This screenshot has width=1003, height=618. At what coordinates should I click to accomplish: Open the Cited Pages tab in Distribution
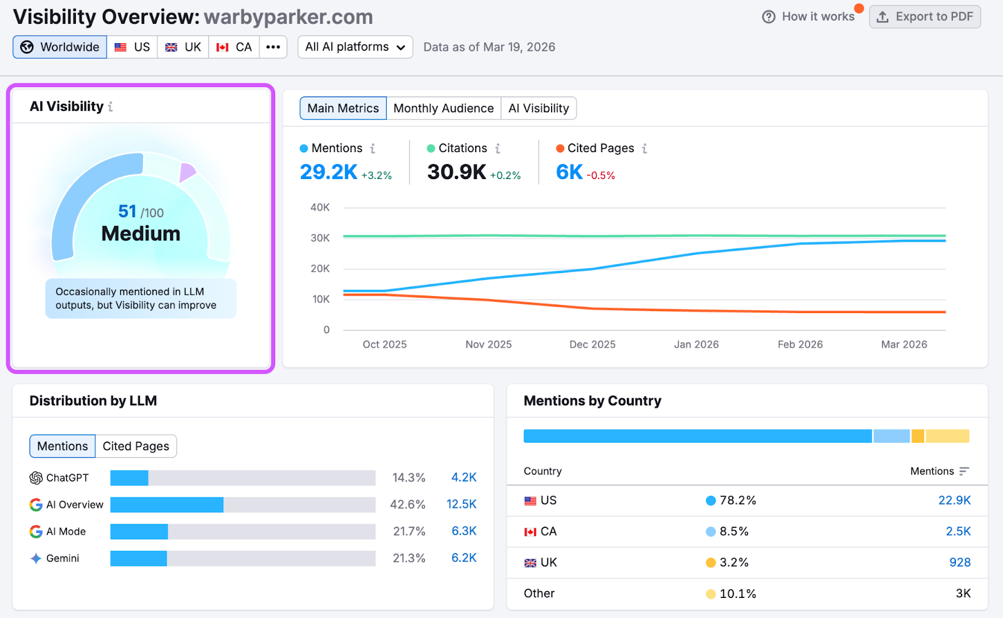click(x=135, y=446)
